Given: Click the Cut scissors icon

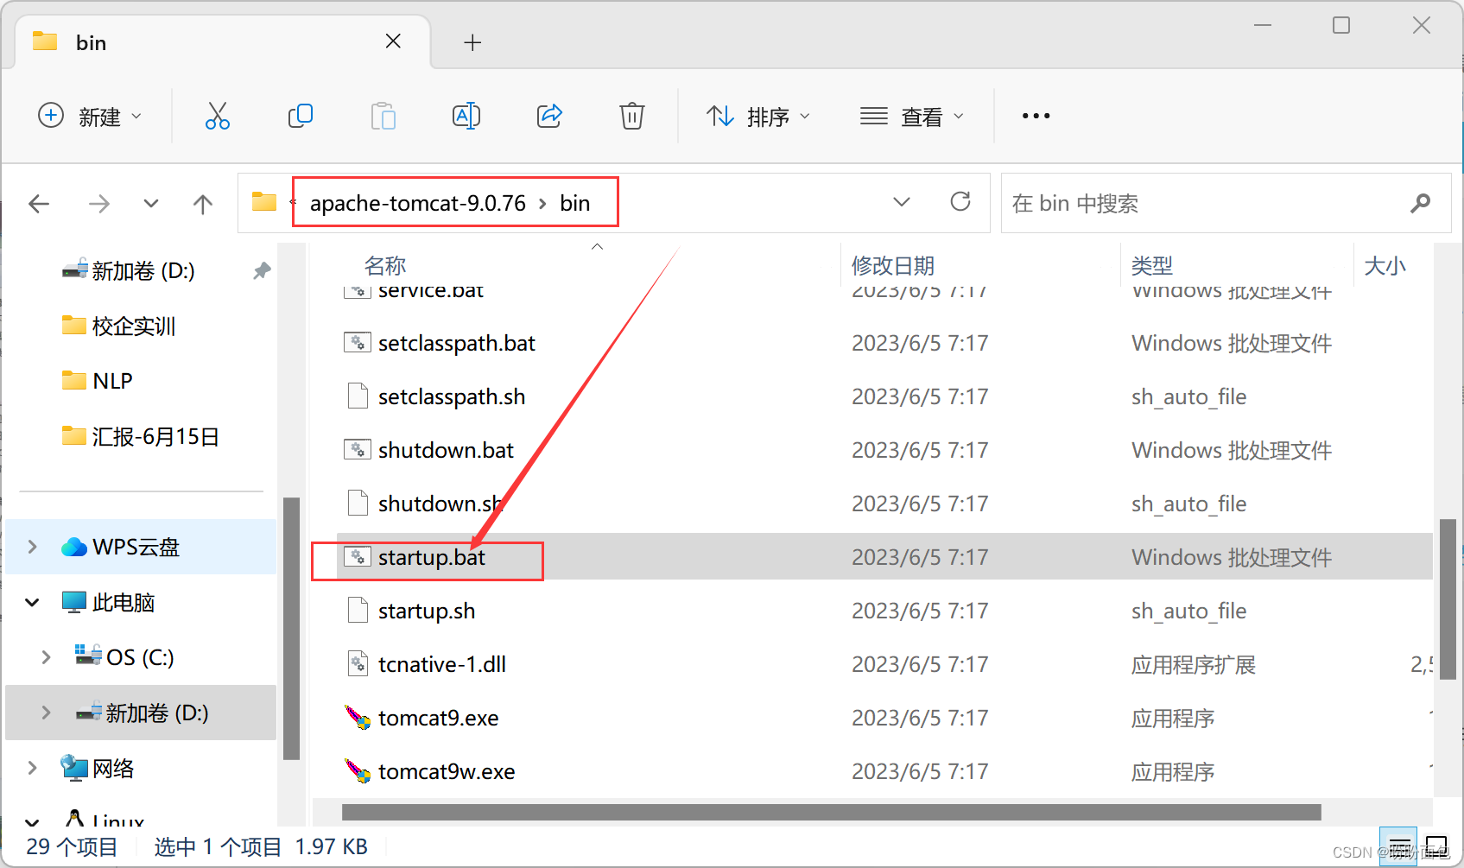Looking at the screenshot, I should tap(217, 116).
